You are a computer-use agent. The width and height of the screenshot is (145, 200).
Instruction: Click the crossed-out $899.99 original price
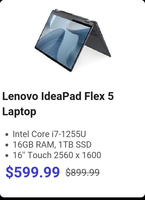83,172
